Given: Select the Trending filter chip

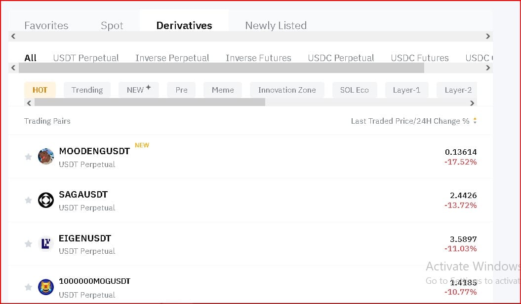Looking at the screenshot, I should point(87,90).
